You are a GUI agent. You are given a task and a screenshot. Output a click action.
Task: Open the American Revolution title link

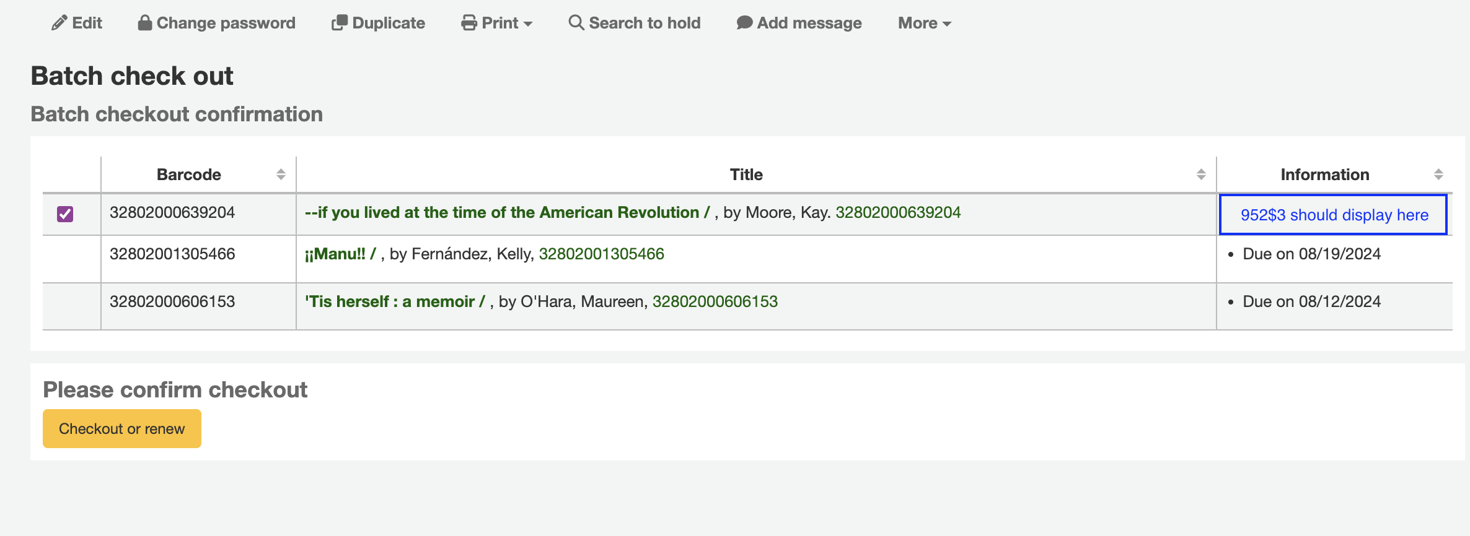coord(506,213)
